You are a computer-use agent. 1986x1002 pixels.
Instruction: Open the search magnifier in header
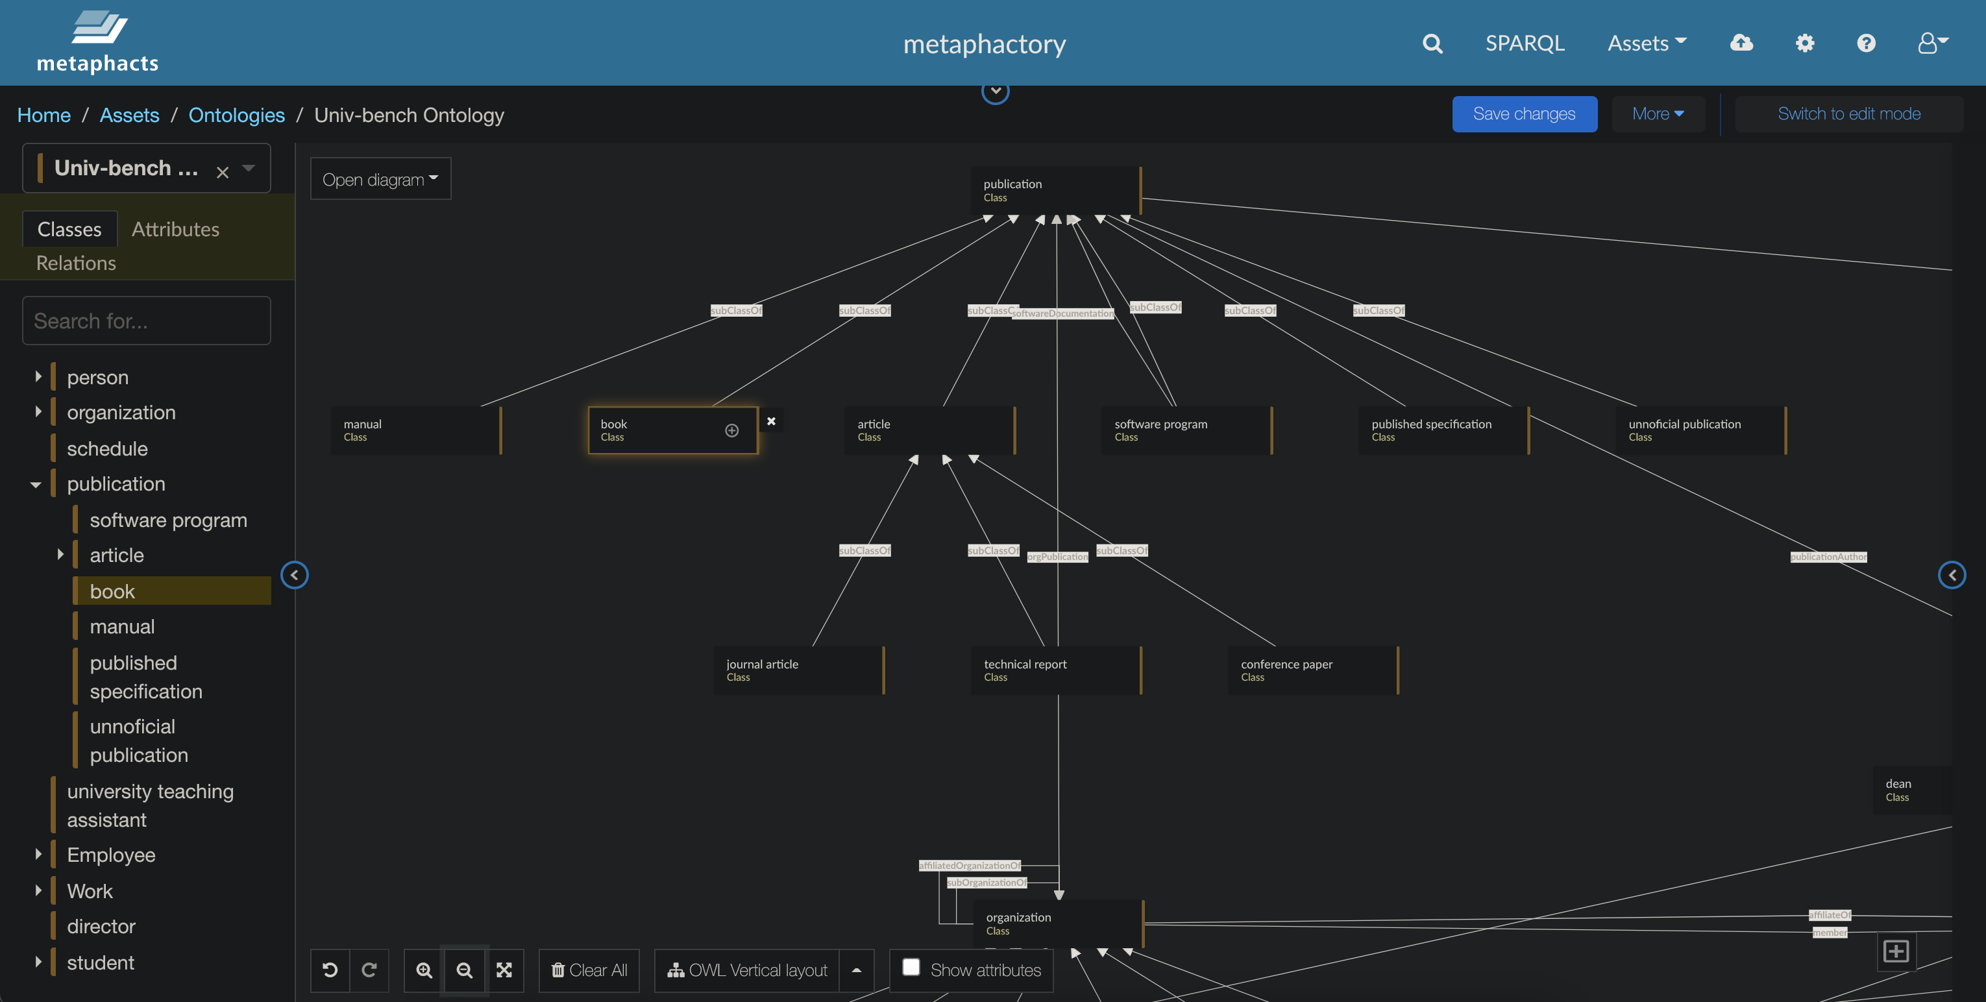click(1432, 43)
